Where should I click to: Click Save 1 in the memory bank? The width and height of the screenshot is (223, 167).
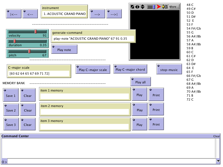[11, 95]
